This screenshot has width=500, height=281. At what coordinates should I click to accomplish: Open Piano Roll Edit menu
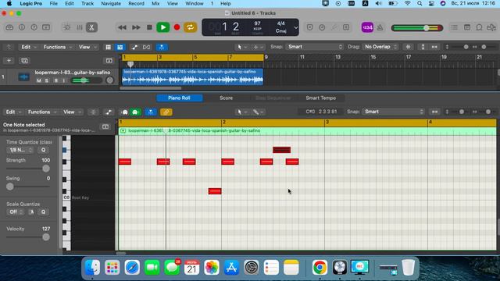[x=13, y=112]
